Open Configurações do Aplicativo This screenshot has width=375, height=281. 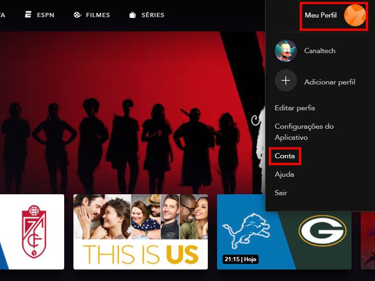pos(304,132)
